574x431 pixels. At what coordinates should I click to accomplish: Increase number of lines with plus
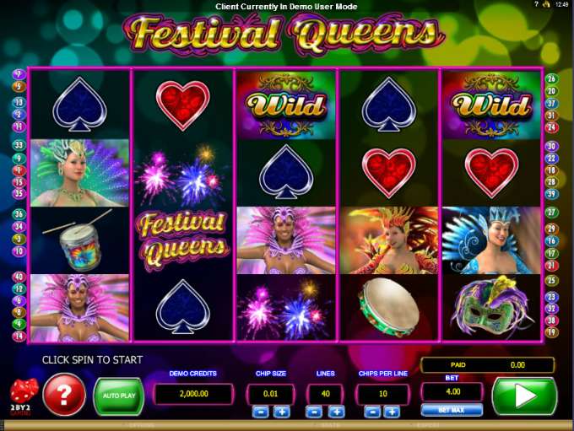click(337, 412)
